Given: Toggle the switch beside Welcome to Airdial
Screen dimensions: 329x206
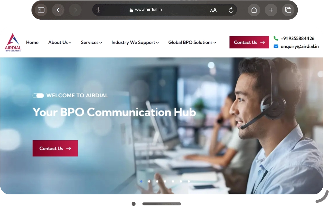Looking at the screenshot, I should 38,96.
